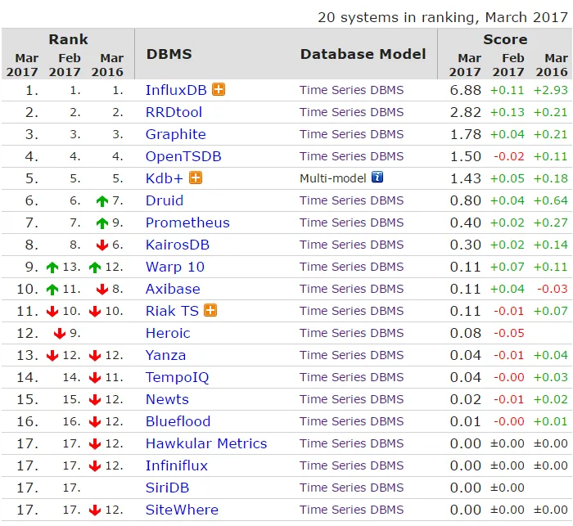Open the Axibase link
The image size is (573, 526).
173,289
